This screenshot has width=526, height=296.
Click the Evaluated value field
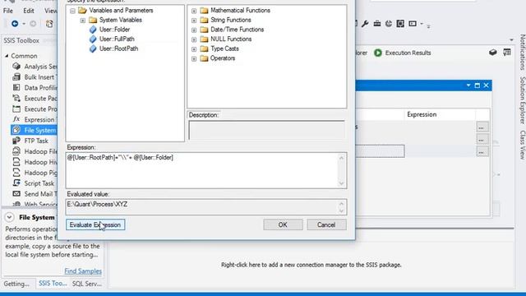pyautogui.click(x=206, y=207)
